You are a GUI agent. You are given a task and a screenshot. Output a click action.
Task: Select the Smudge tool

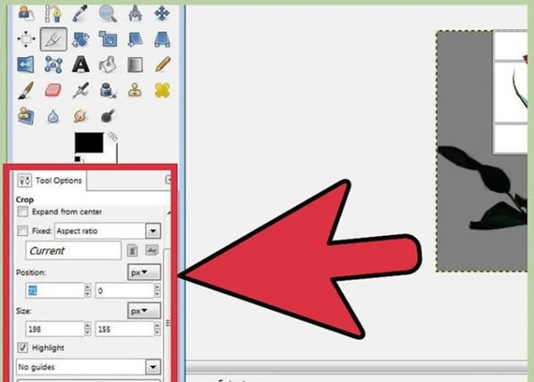click(81, 116)
